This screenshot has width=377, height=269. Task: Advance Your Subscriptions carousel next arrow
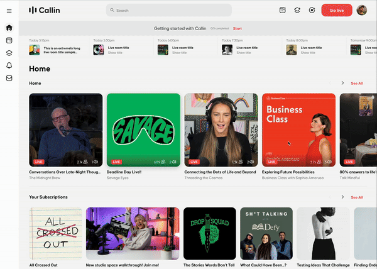[x=342, y=197]
